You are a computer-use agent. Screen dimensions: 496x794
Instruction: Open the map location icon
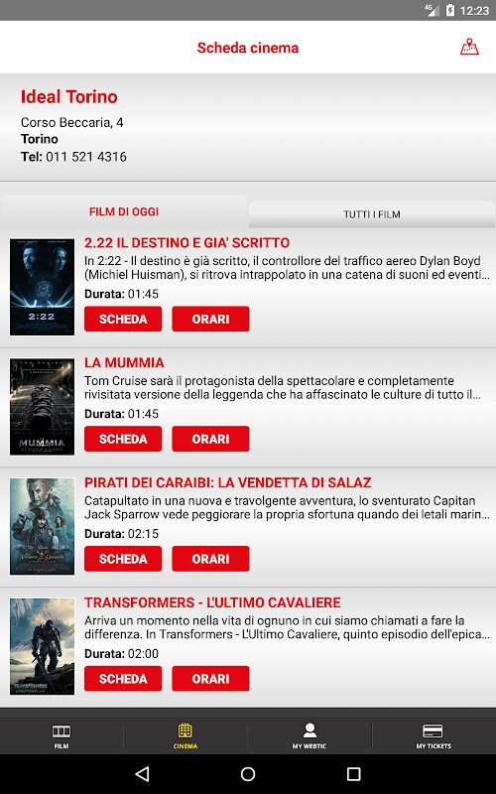469,47
